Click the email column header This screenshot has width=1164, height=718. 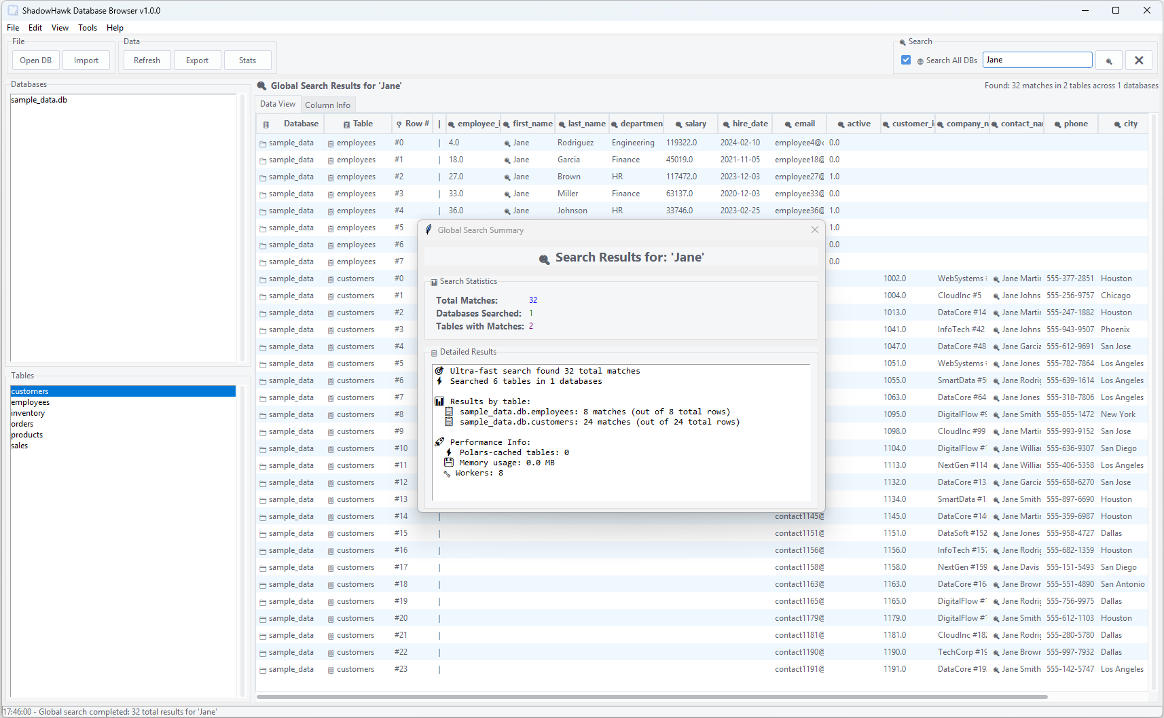tap(799, 124)
